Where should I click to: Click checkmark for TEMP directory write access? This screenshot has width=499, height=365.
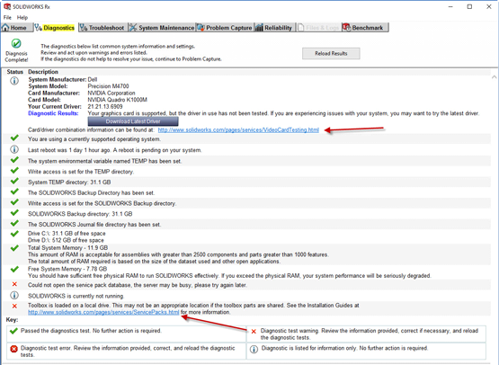(14, 171)
